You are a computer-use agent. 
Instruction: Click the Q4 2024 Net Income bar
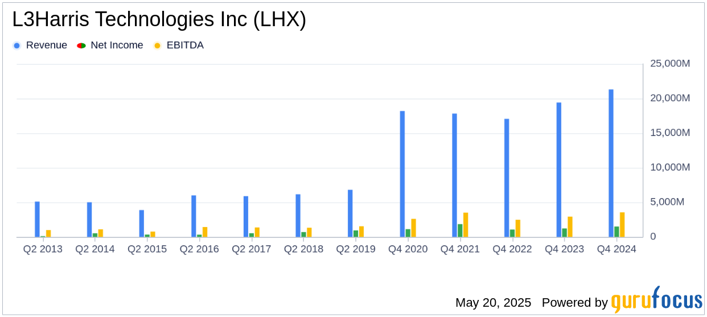[616, 232]
